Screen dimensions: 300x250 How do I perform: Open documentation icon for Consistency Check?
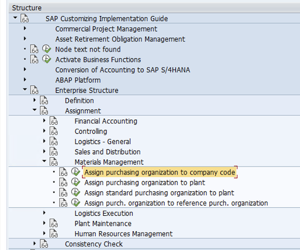click(x=44, y=244)
